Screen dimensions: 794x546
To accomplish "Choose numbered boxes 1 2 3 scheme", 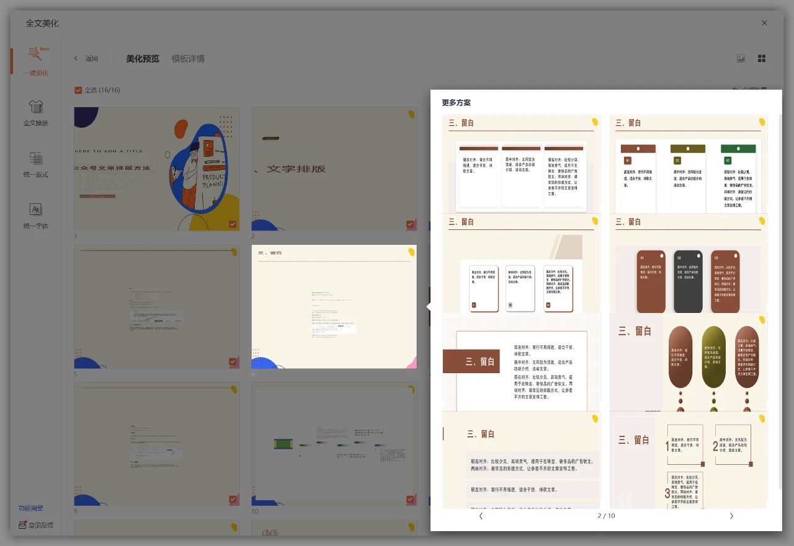I will click(689, 459).
